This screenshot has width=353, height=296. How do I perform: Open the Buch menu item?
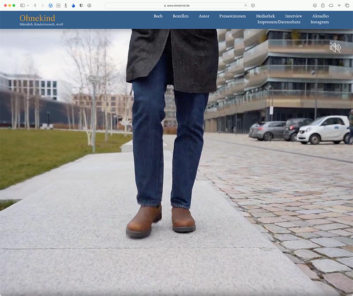158,16
